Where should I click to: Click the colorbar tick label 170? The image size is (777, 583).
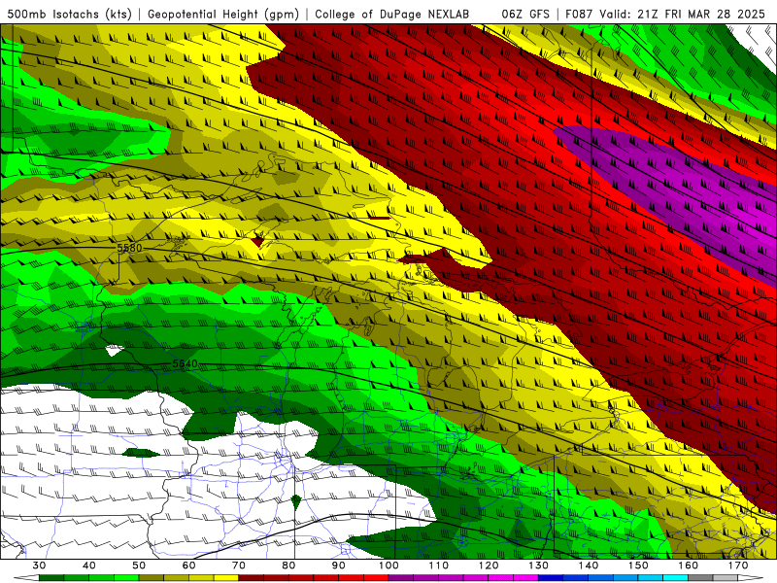tap(738, 566)
